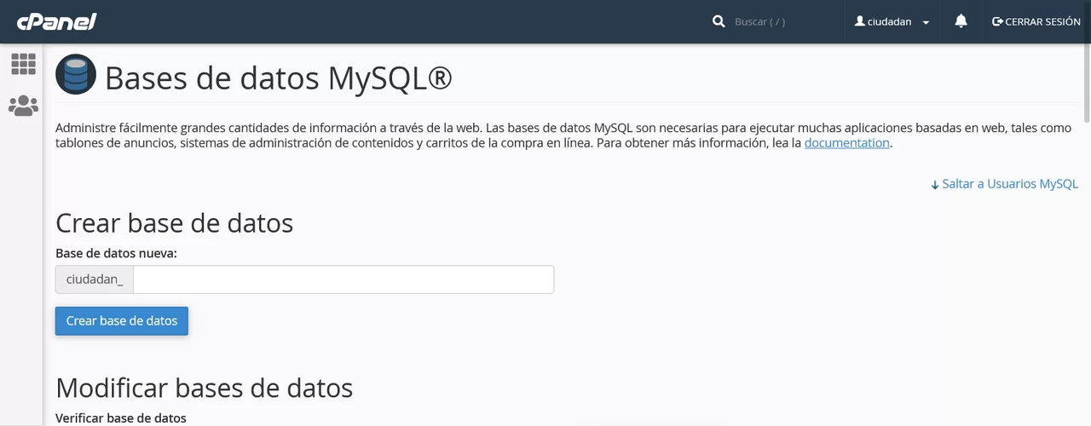Jump via Saltar a Usuarios MySQL link
Image resolution: width=1091 pixels, height=426 pixels.
tap(1004, 184)
